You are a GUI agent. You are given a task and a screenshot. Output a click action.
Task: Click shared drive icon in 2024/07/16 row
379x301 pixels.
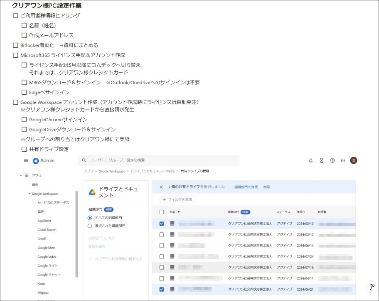(x=172, y=267)
